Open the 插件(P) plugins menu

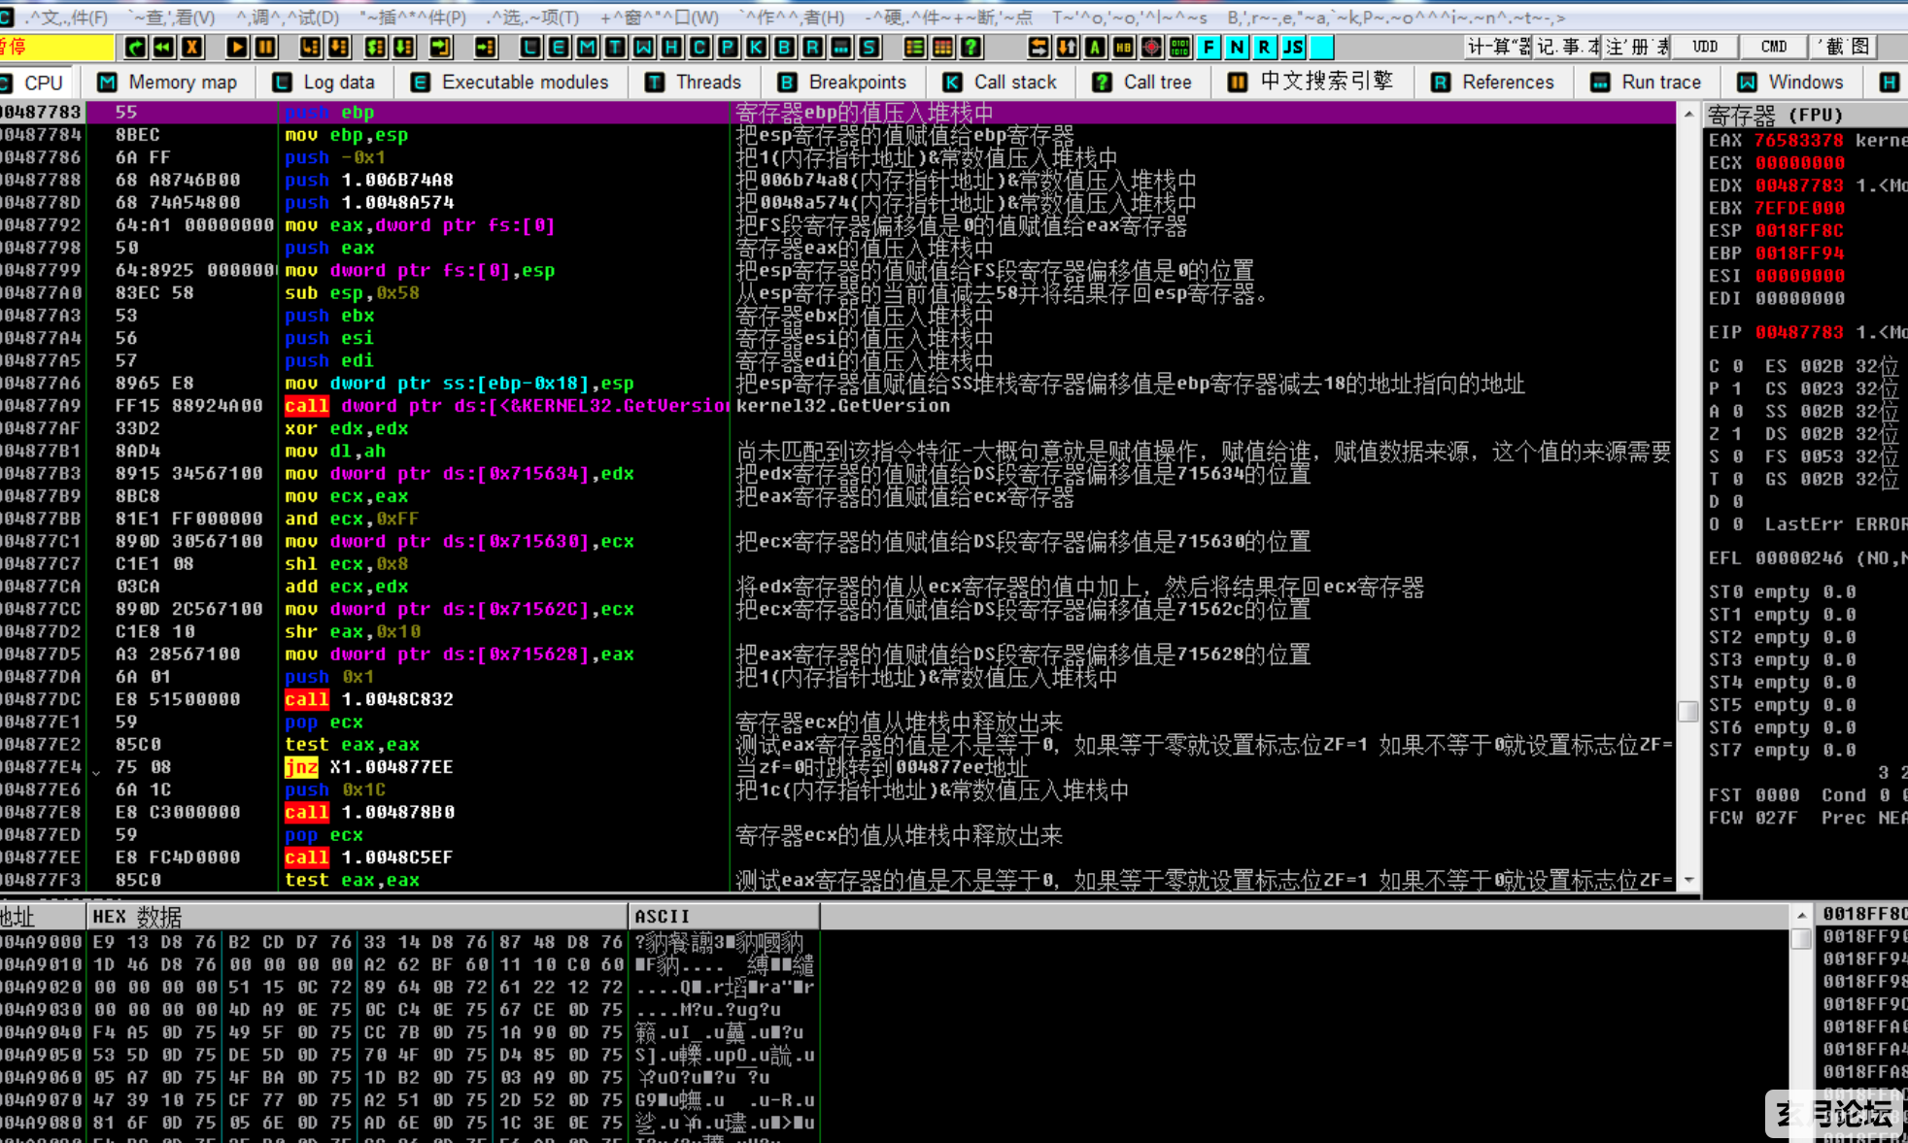[413, 17]
